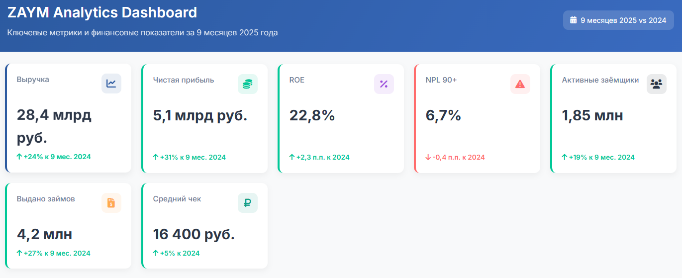Screen dimensions: 682x278
Task: Click the 28,4 млрд руб. revenue value
Action: [x=54, y=127]
